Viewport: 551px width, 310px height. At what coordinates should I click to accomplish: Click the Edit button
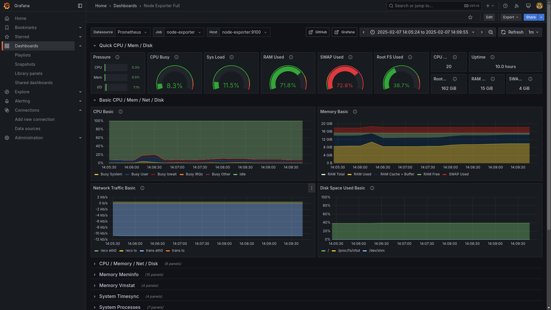(489, 17)
